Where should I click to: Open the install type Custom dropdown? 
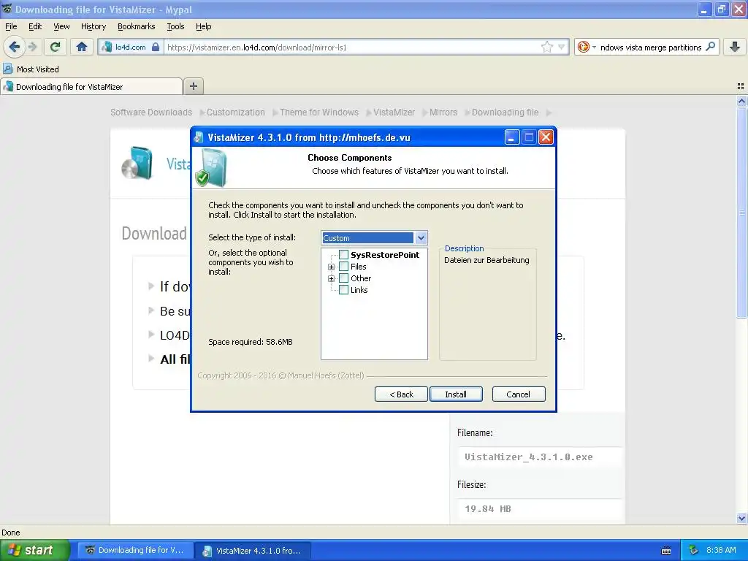pos(421,237)
